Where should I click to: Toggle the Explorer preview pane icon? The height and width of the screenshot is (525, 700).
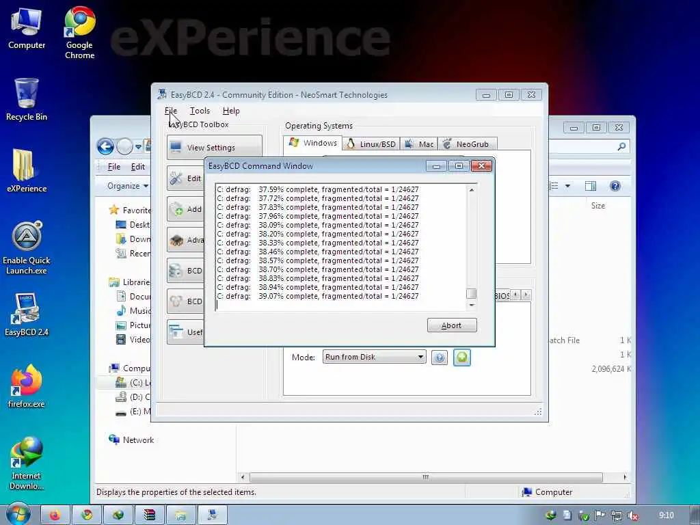pos(591,186)
